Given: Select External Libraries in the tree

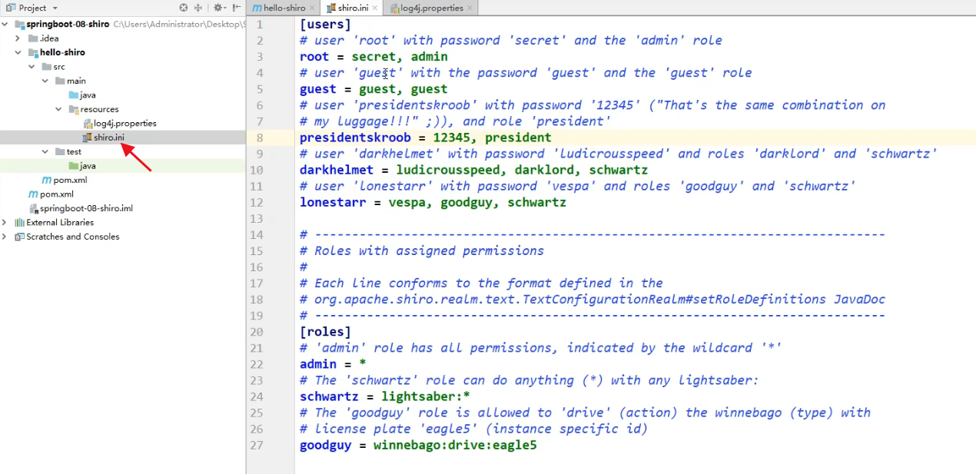Looking at the screenshot, I should tap(60, 223).
